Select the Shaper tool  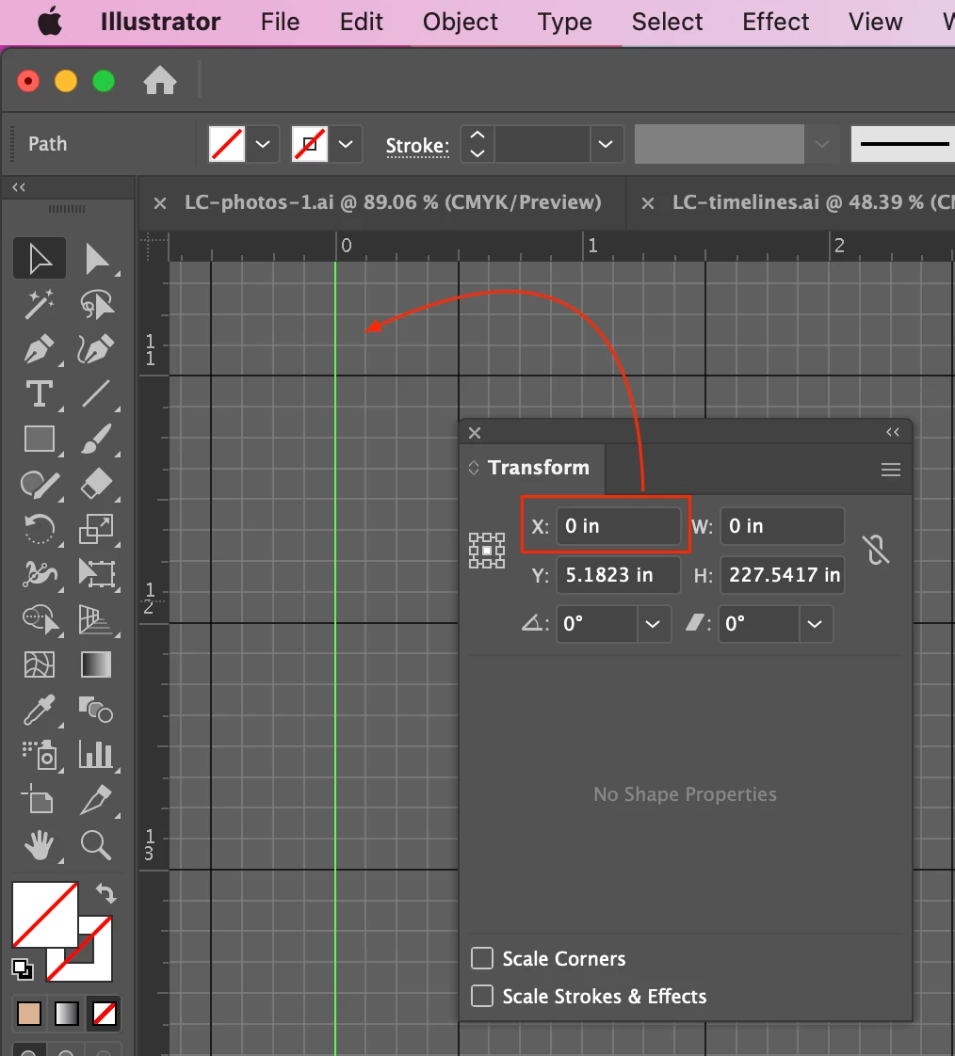40,484
